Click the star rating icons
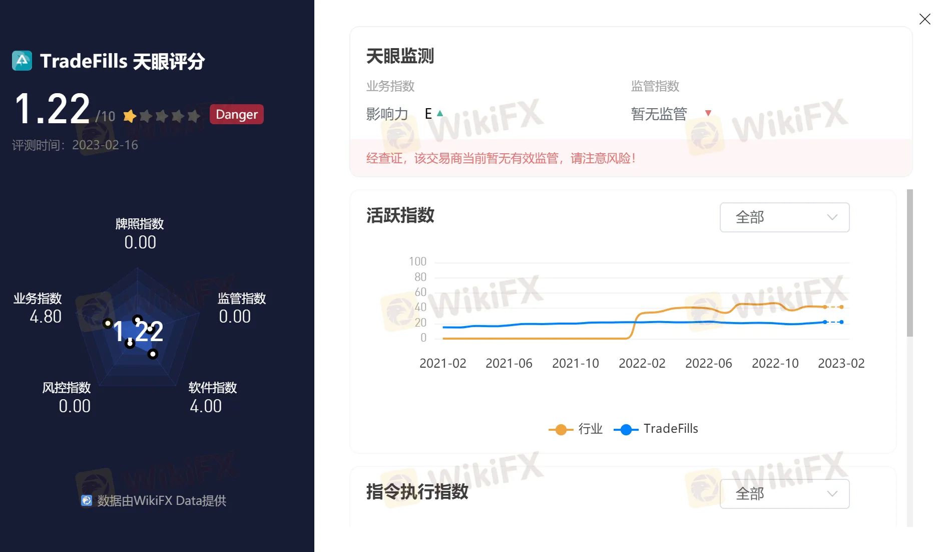 (x=162, y=116)
